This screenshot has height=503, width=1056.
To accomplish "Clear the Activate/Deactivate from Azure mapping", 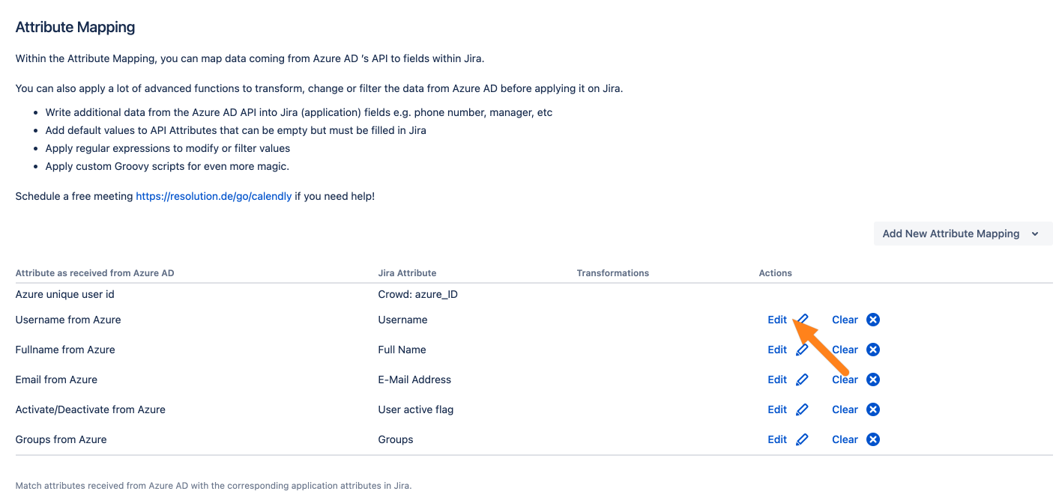I will coord(845,409).
